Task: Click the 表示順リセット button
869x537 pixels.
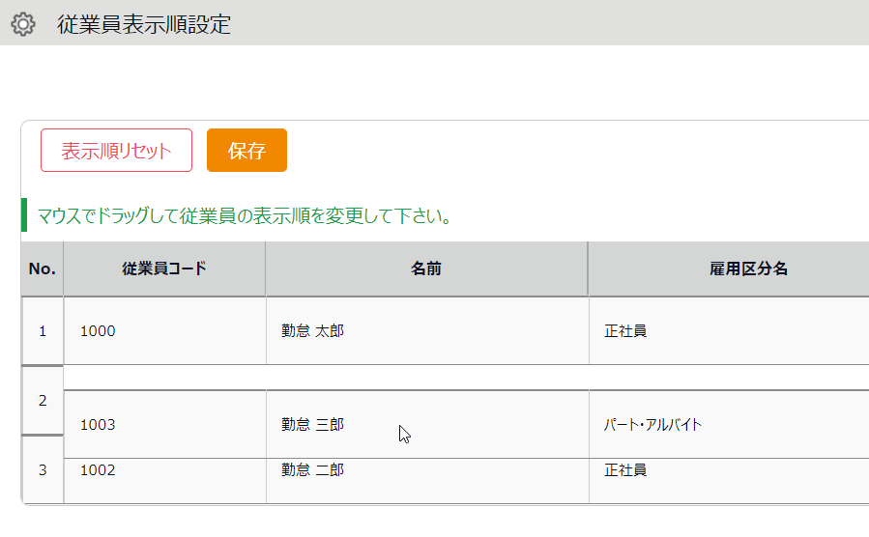Action: click(116, 151)
